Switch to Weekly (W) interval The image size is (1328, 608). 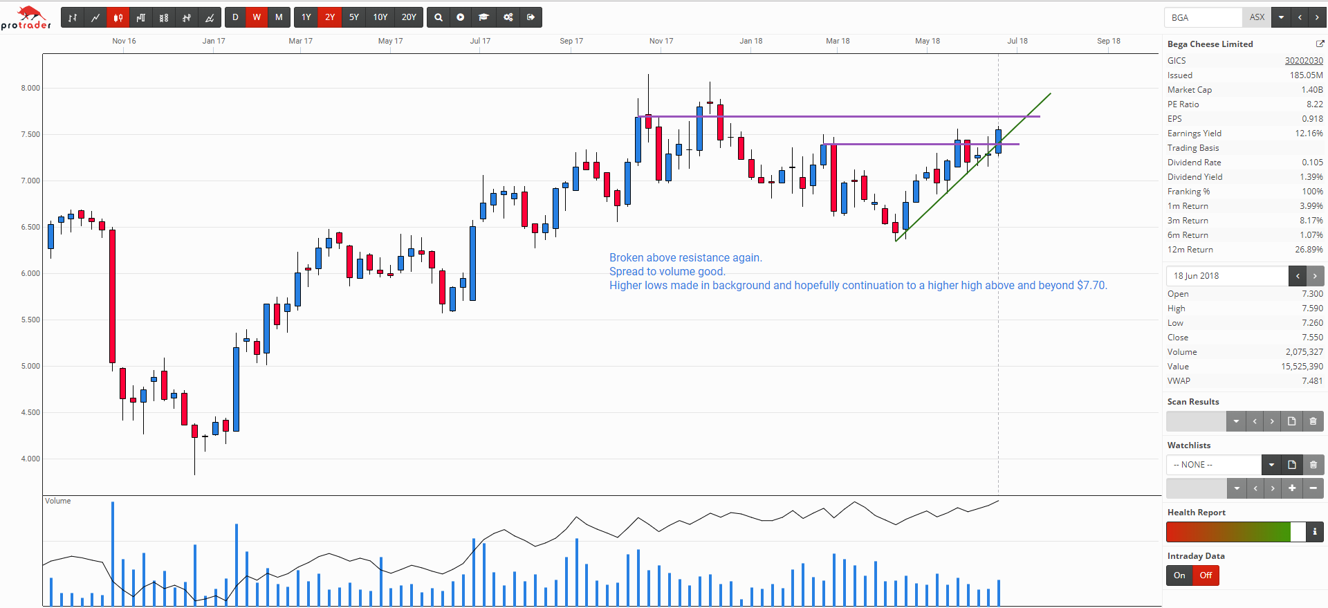coord(257,17)
